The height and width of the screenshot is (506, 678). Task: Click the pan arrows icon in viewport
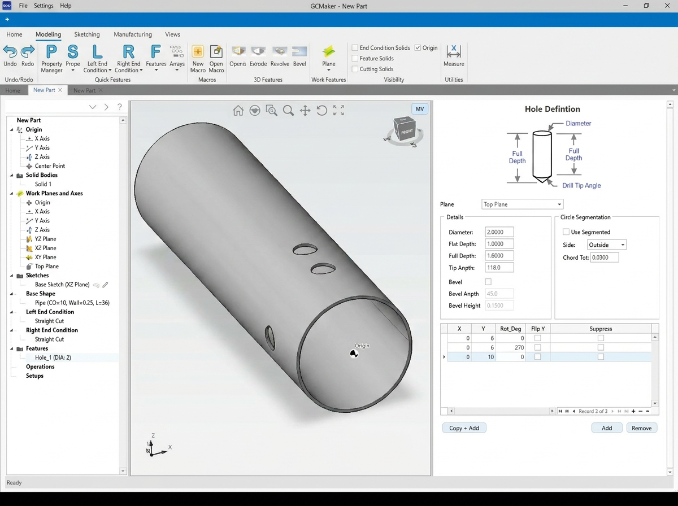305,111
